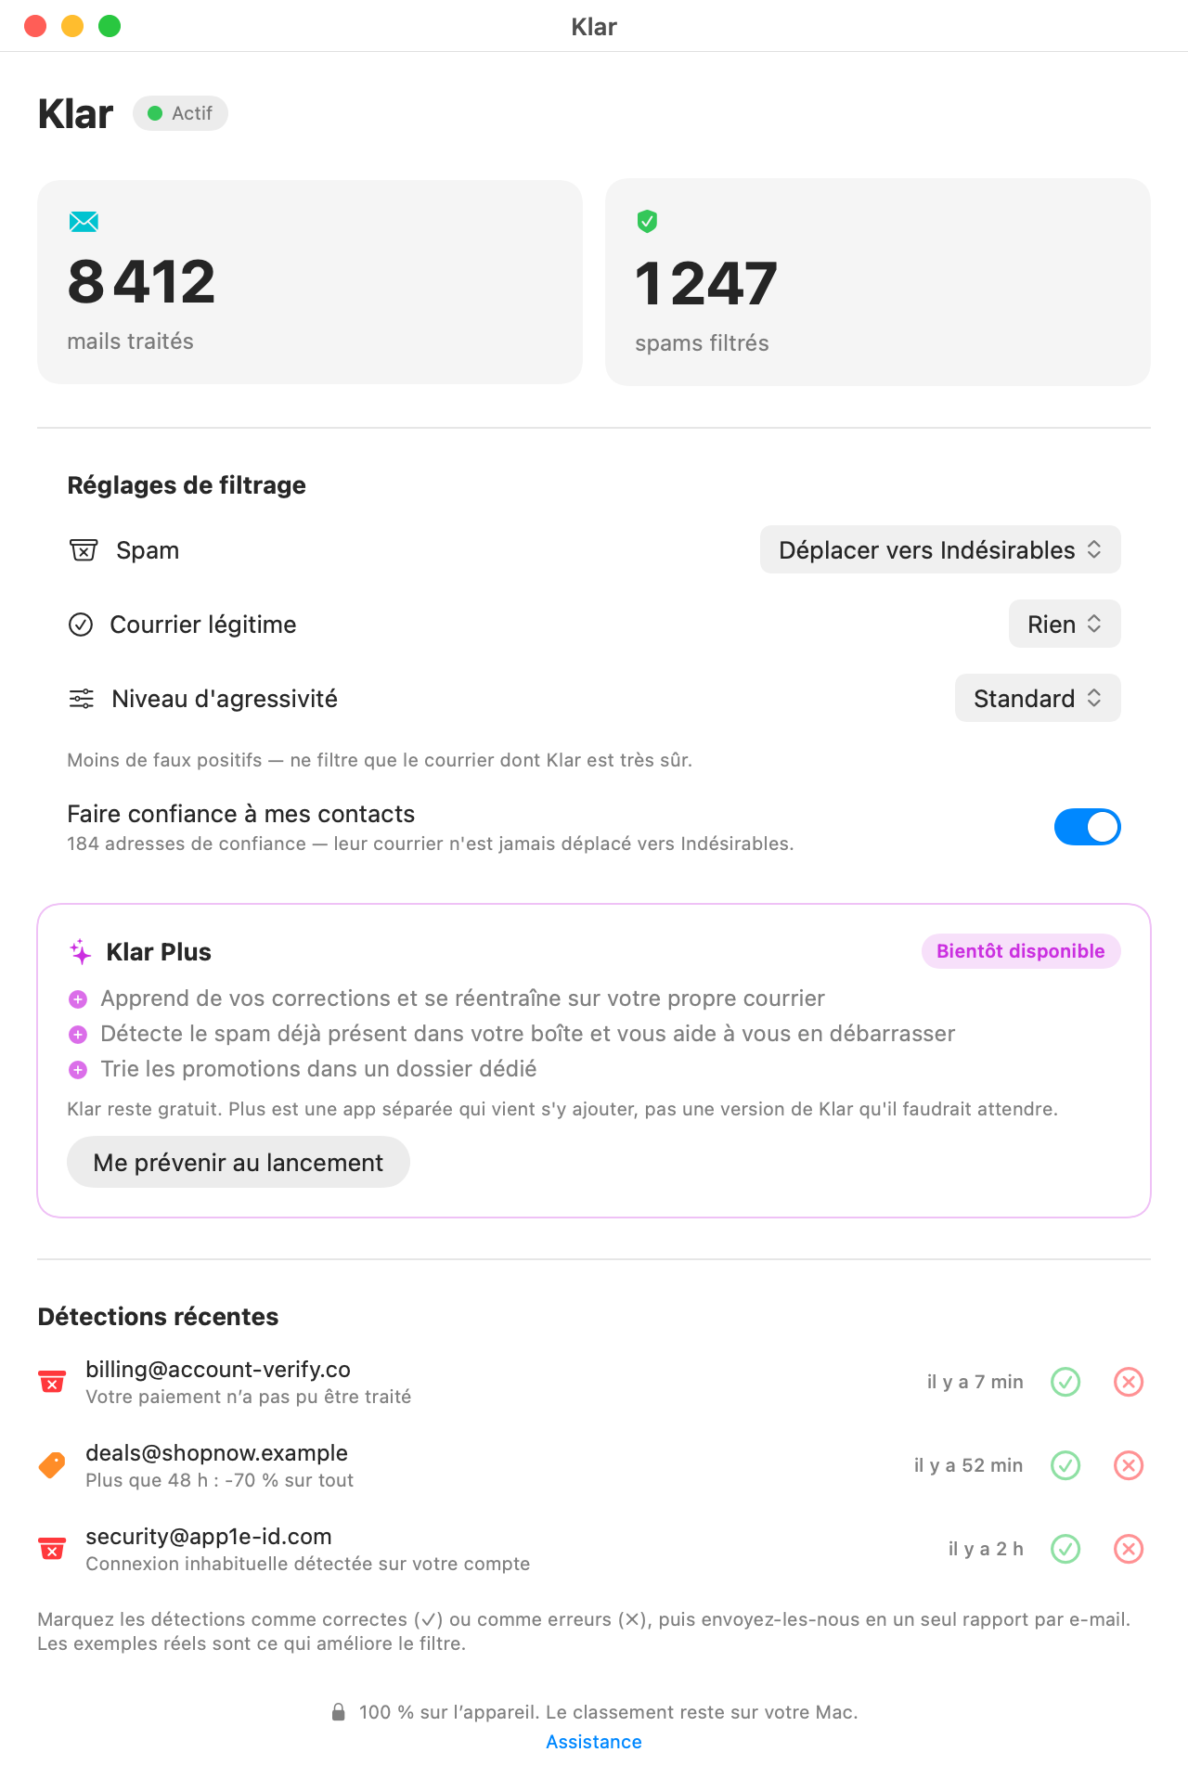Confirm deals@shopnow.example detection with green checkmark

coord(1065,1465)
